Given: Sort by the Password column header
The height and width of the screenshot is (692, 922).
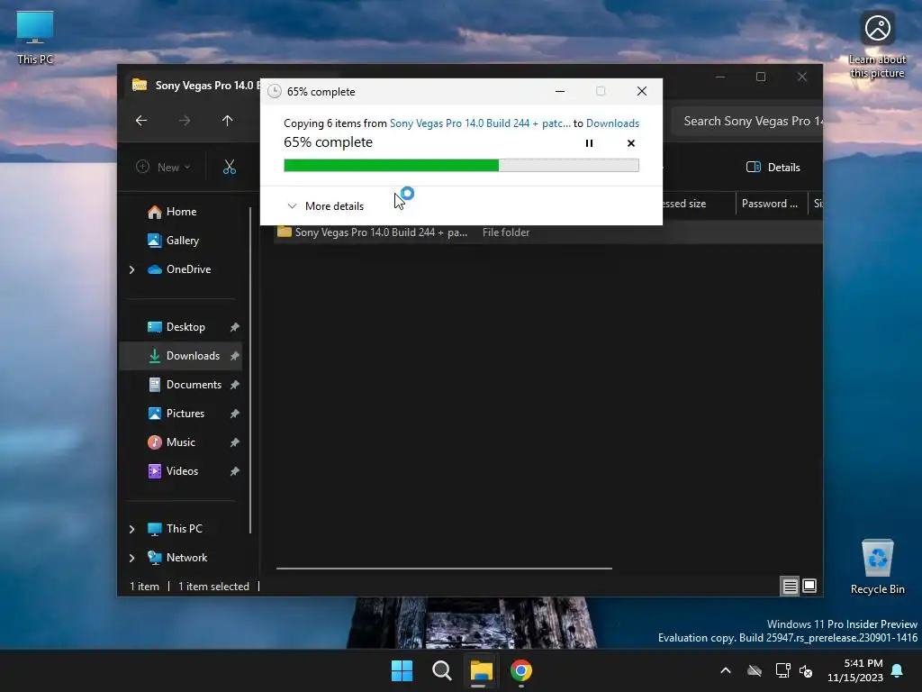Looking at the screenshot, I should (770, 204).
